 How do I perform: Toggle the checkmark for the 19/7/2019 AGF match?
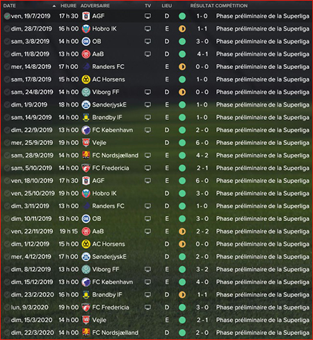pos(7,16)
